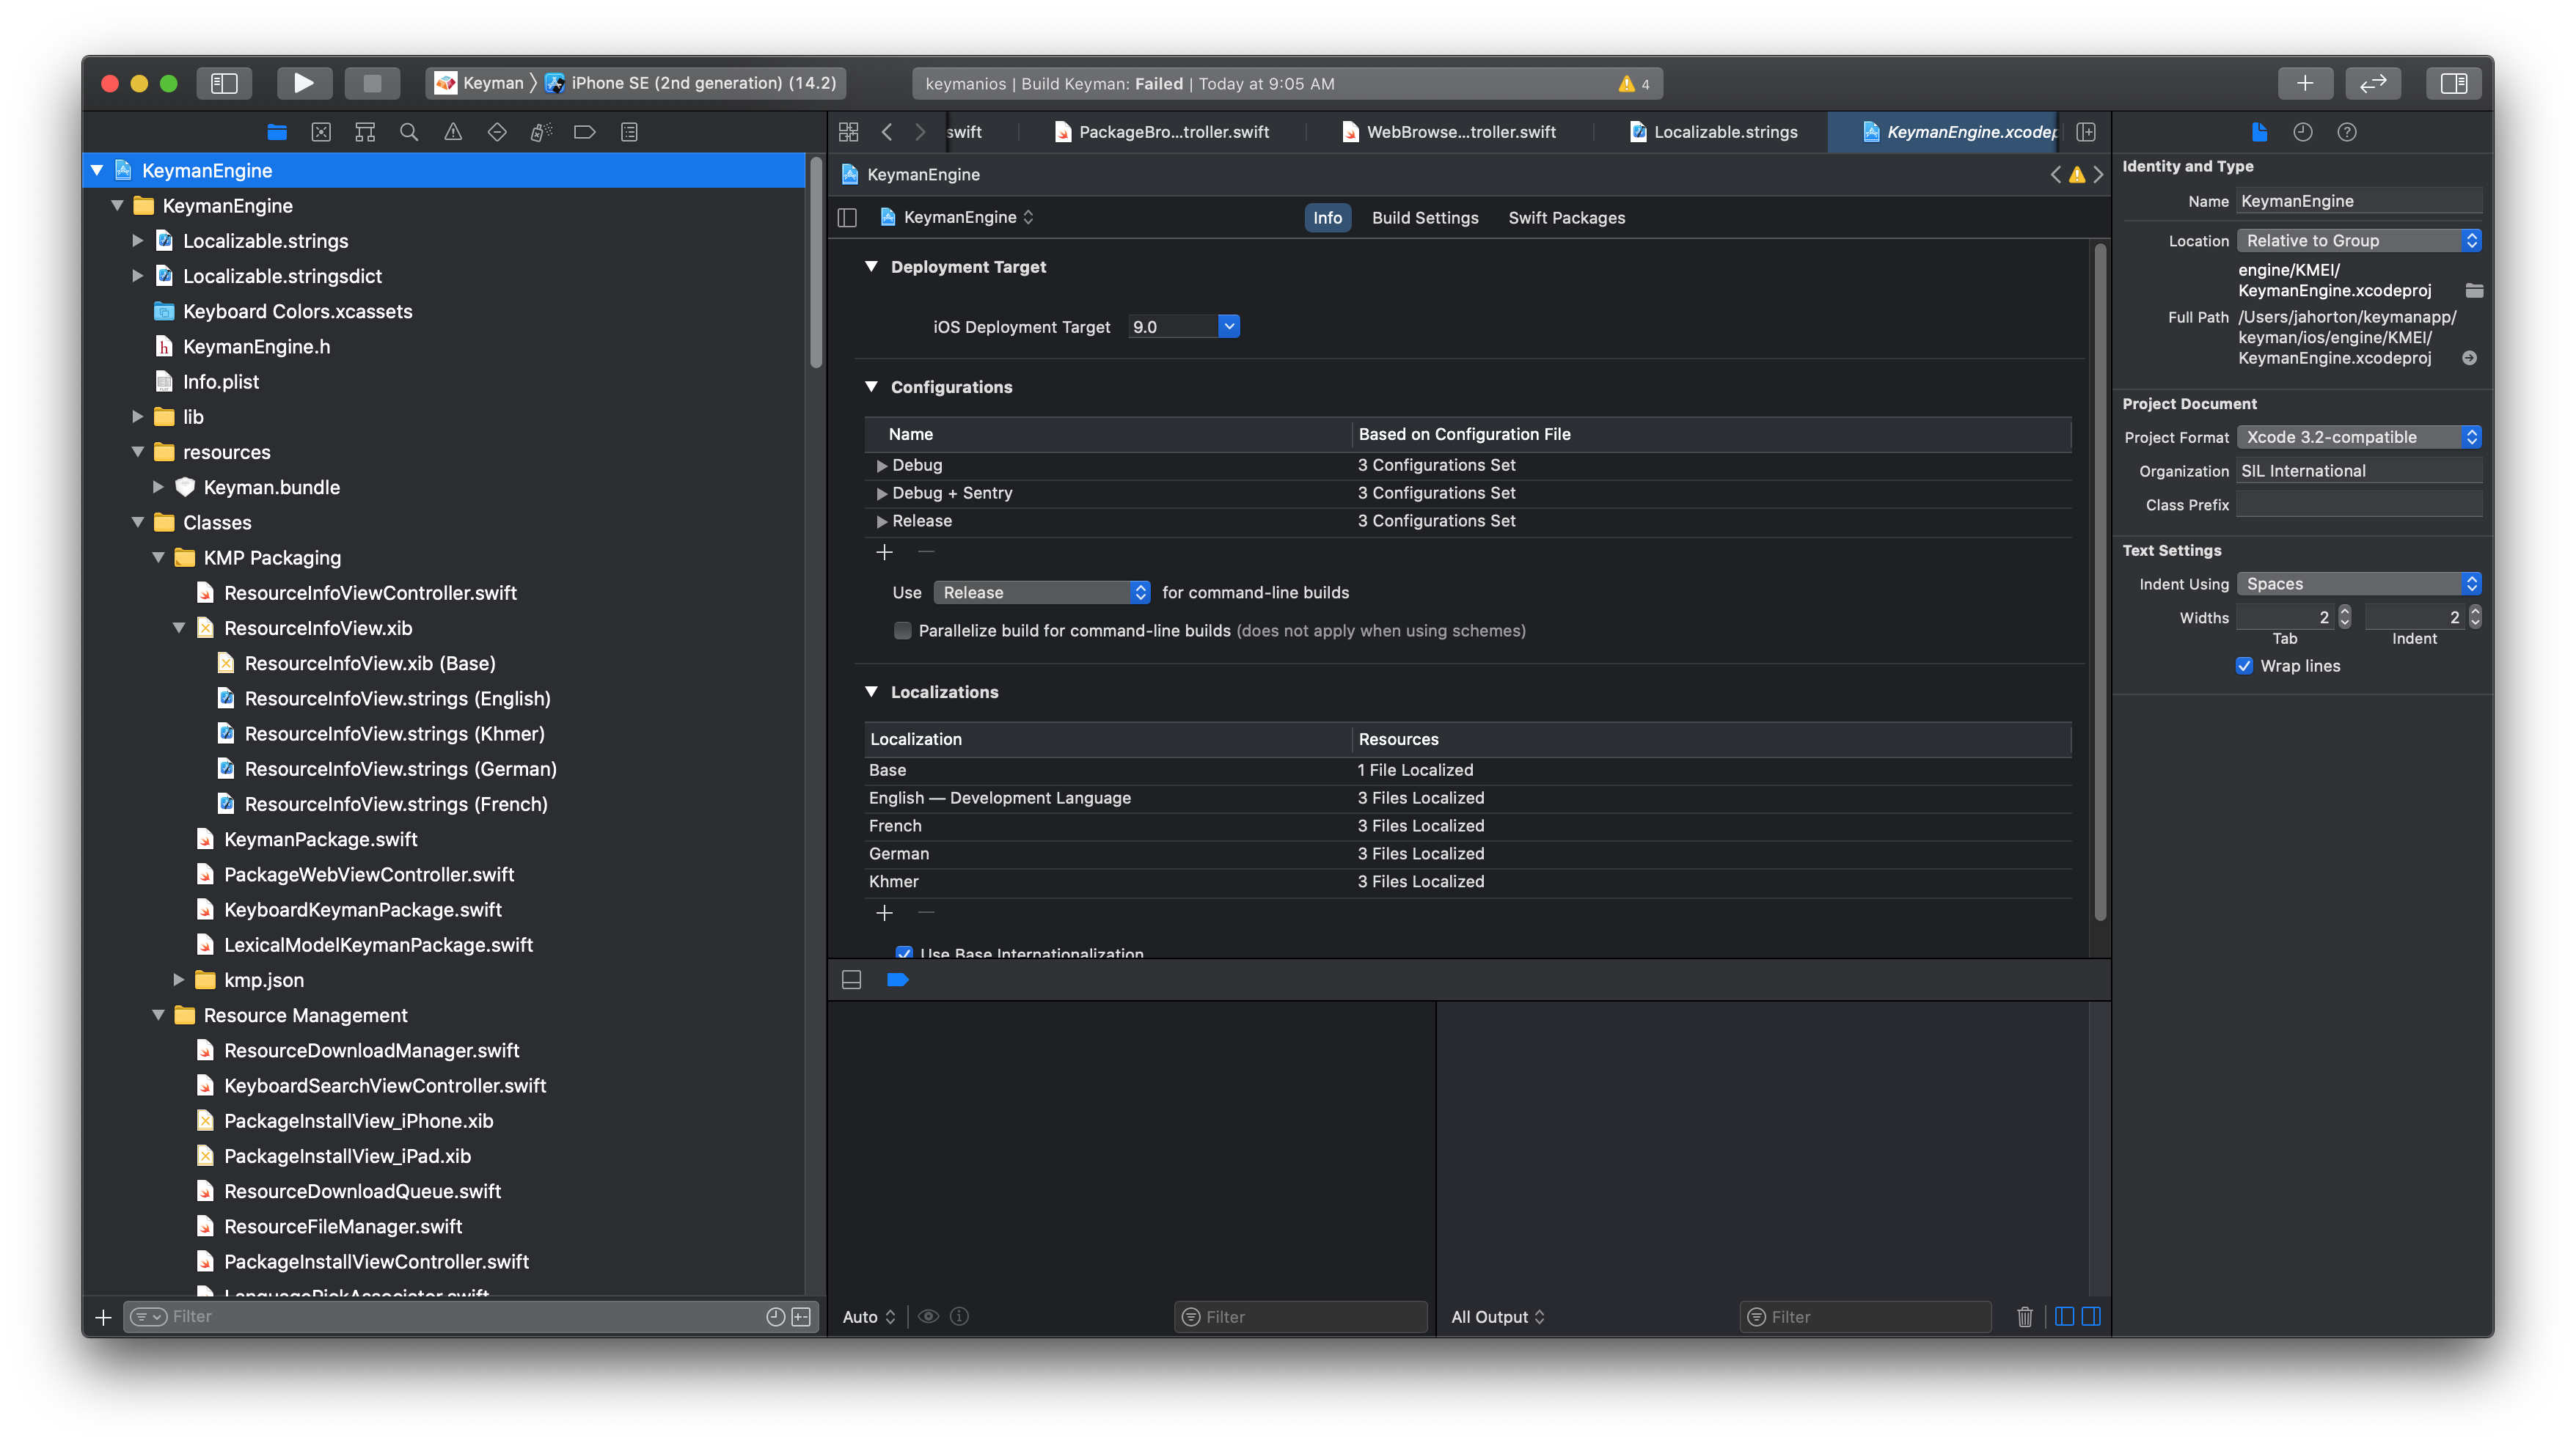The image size is (2576, 1446).
Task: Open the Report navigator
Action: point(629,132)
